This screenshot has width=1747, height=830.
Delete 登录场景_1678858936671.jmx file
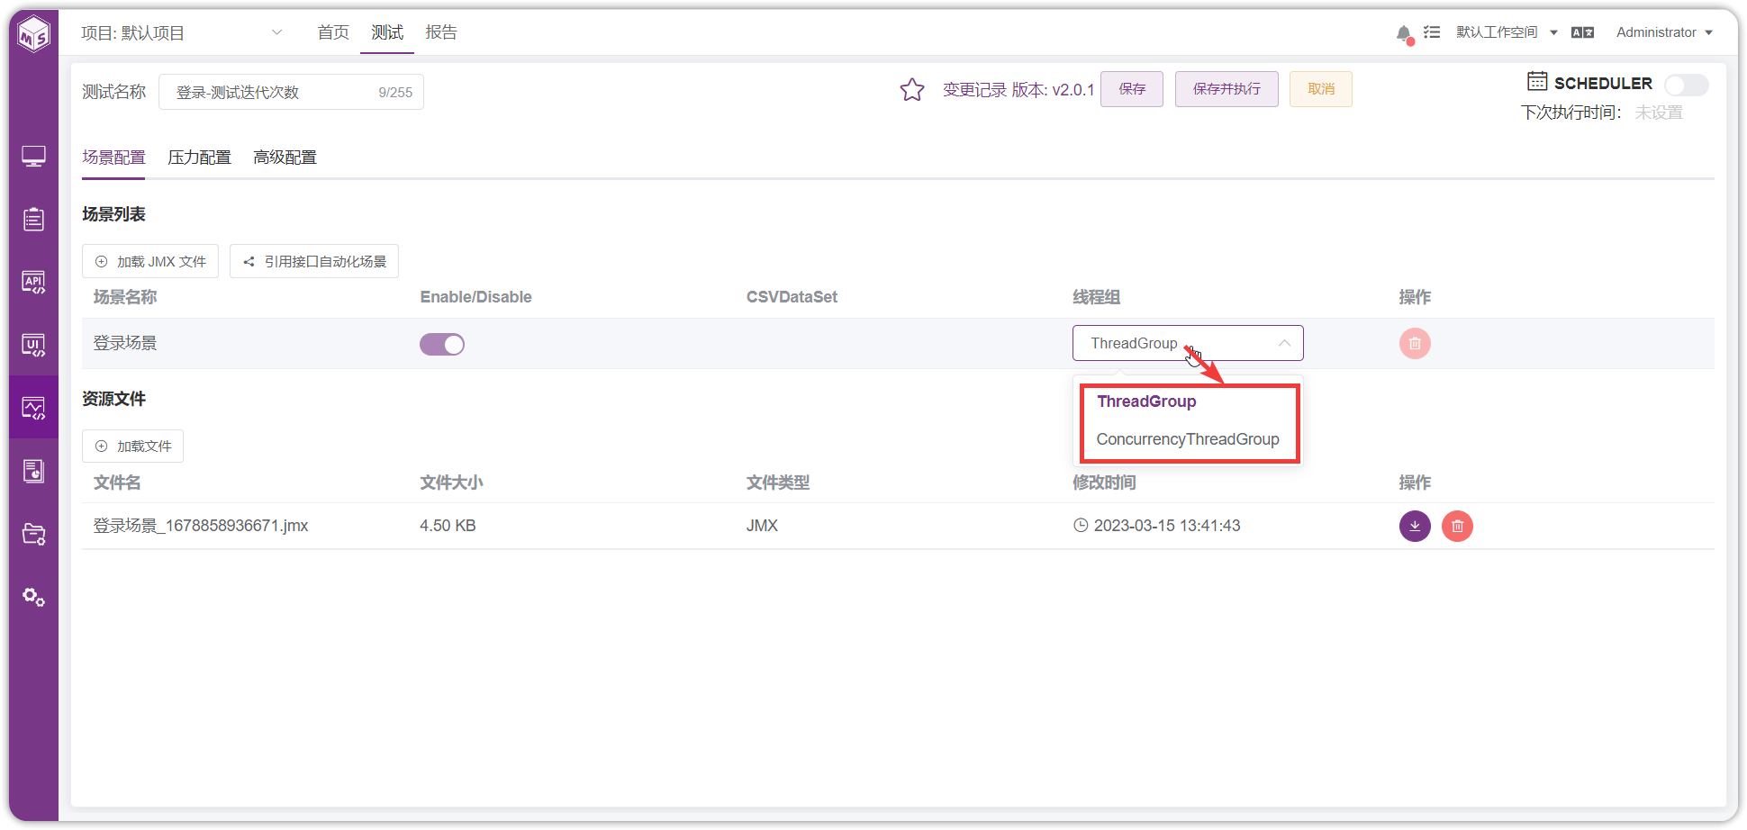[1457, 526]
